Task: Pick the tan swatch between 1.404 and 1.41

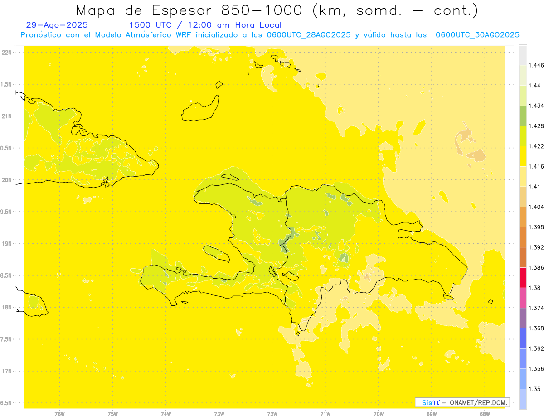Action: [523, 197]
